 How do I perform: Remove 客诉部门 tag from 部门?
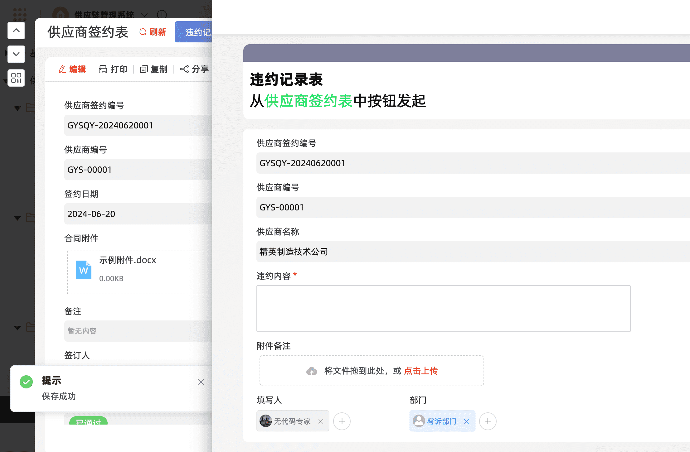467,421
